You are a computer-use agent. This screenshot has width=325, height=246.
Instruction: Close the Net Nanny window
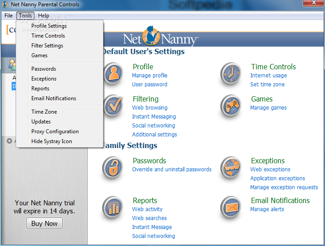tap(314, 3)
